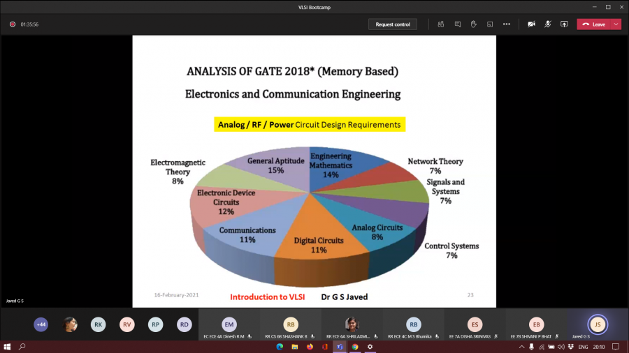Open the meeting chat

[458, 24]
